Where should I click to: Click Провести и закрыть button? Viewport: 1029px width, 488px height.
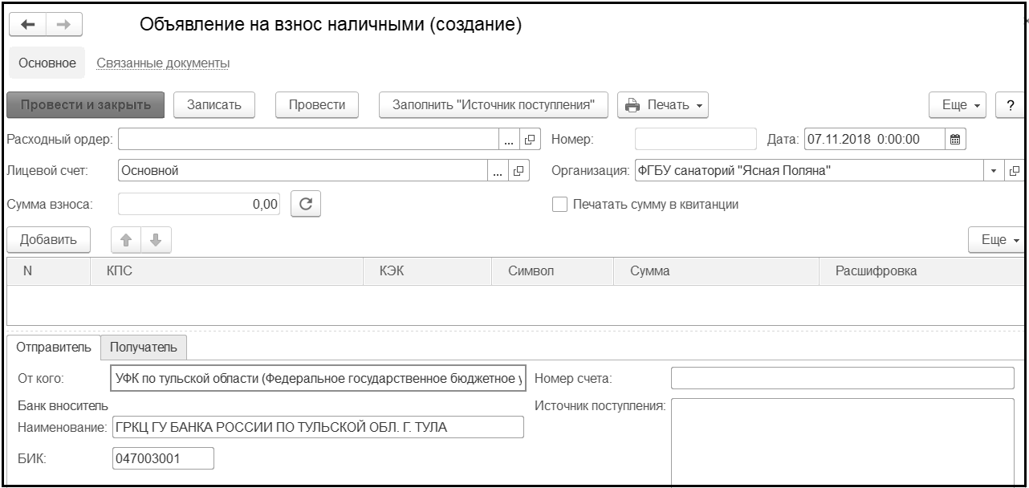pos(86,105)
